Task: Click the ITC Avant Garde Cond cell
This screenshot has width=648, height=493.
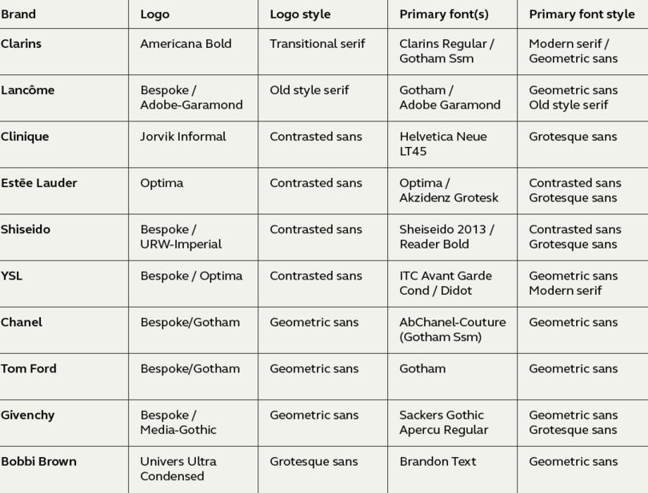Action: click(x=452, y=284)
